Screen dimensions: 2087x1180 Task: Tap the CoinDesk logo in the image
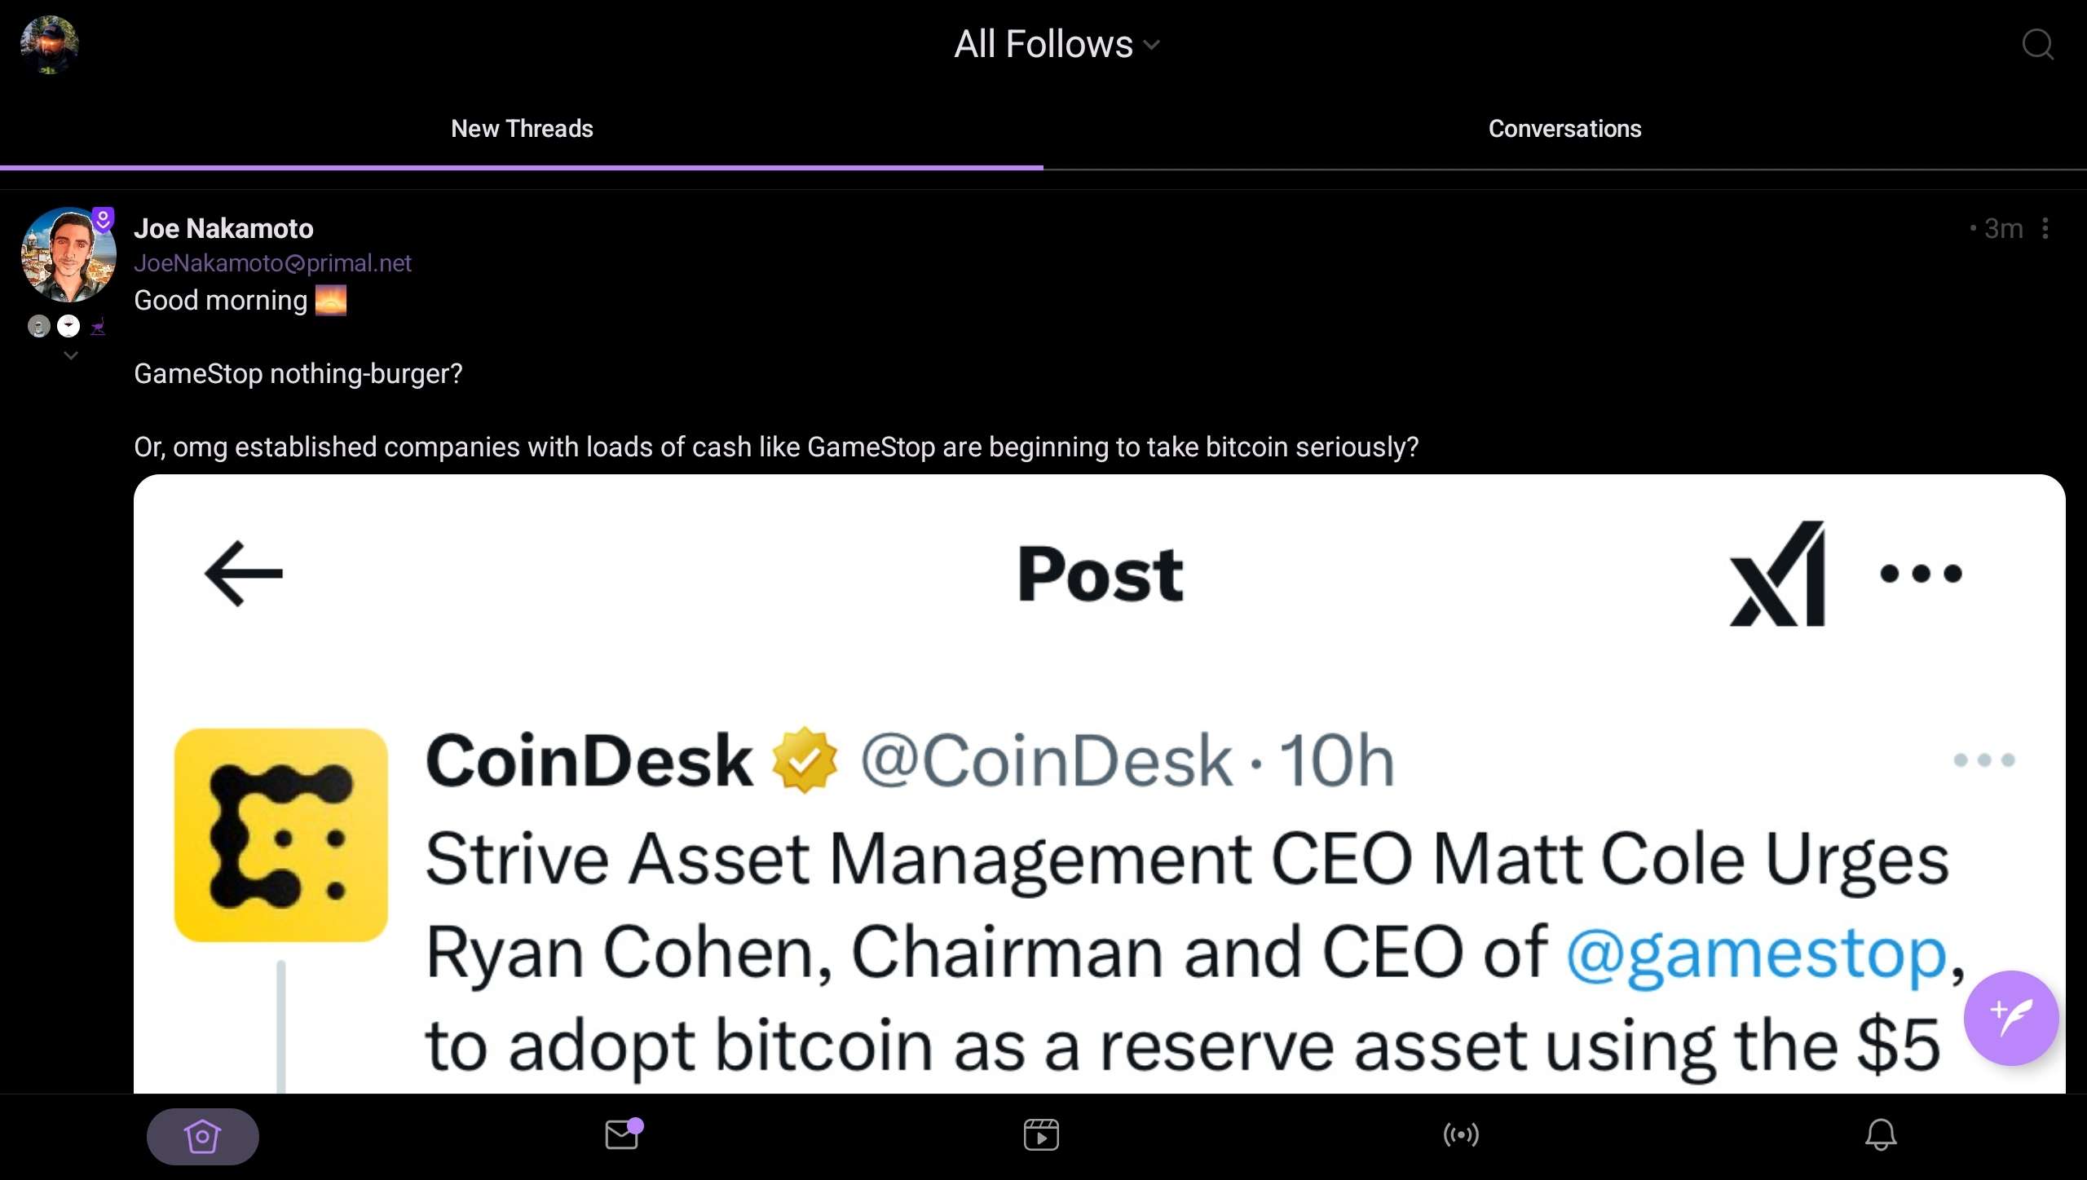click(x=280, y=835)
